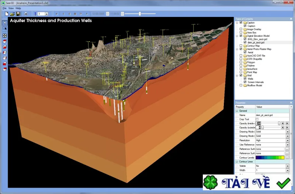The width and height of the screenshot is (295, 194).
Task: Click the animation timeline slider handle
Action: tap(140, 14)
